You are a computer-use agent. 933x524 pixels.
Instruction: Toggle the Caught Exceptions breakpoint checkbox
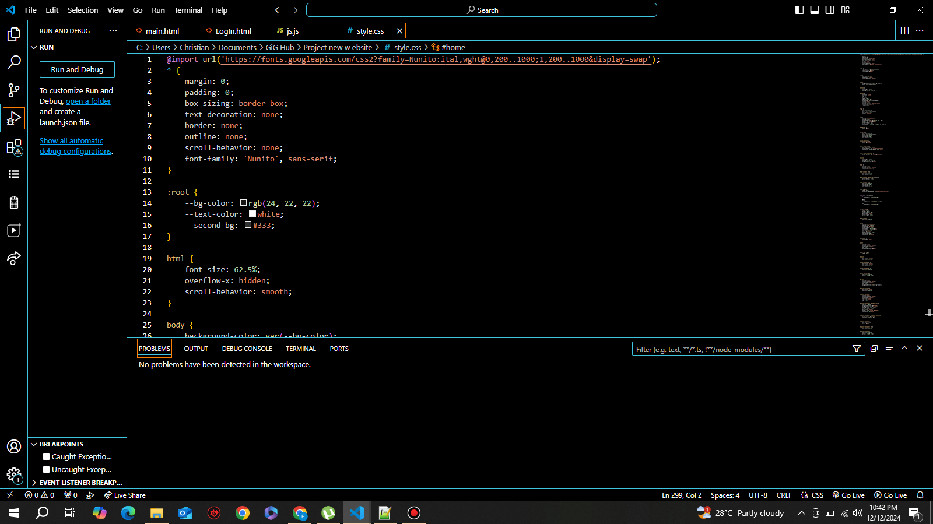pyautogui.click(x=47, y=457)
